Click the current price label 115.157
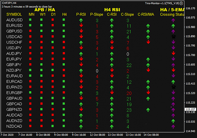The height and width of the screenshot is (138, 197). click(x=190, y=109)
